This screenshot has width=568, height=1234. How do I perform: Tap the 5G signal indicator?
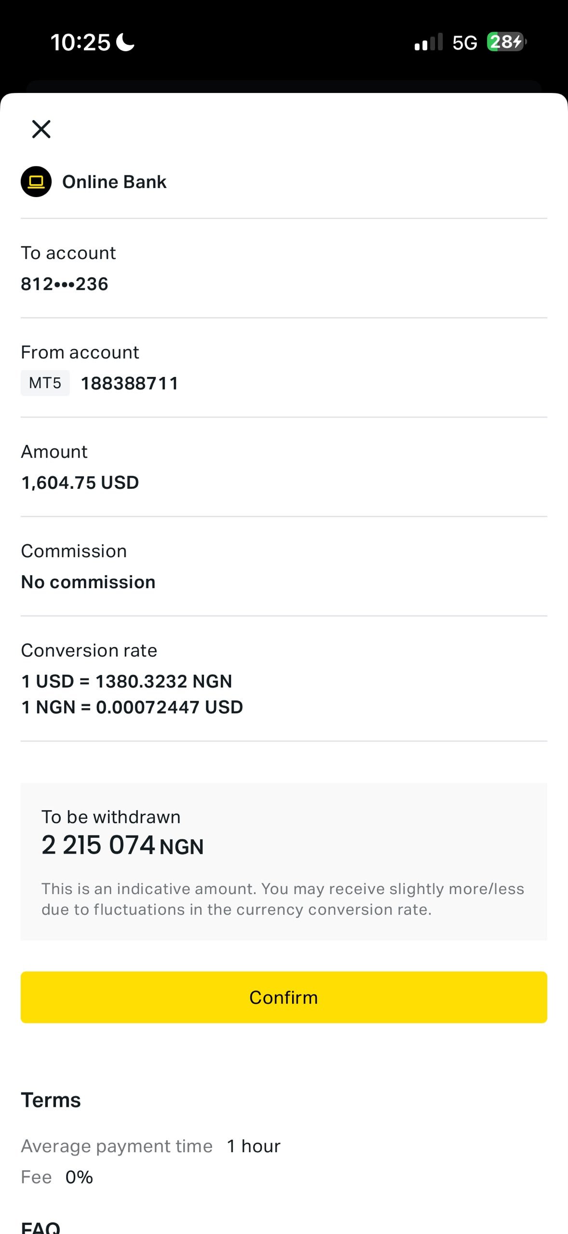(x=464, y=42)
